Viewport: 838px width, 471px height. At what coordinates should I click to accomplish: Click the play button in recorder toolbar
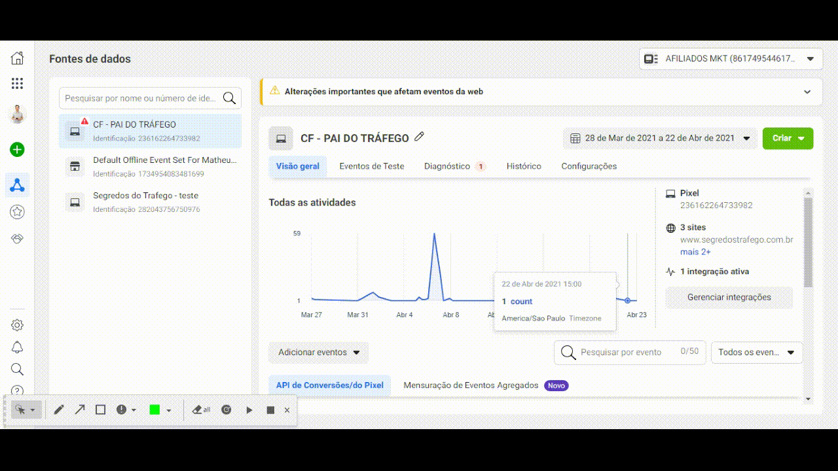coord(249,410)
